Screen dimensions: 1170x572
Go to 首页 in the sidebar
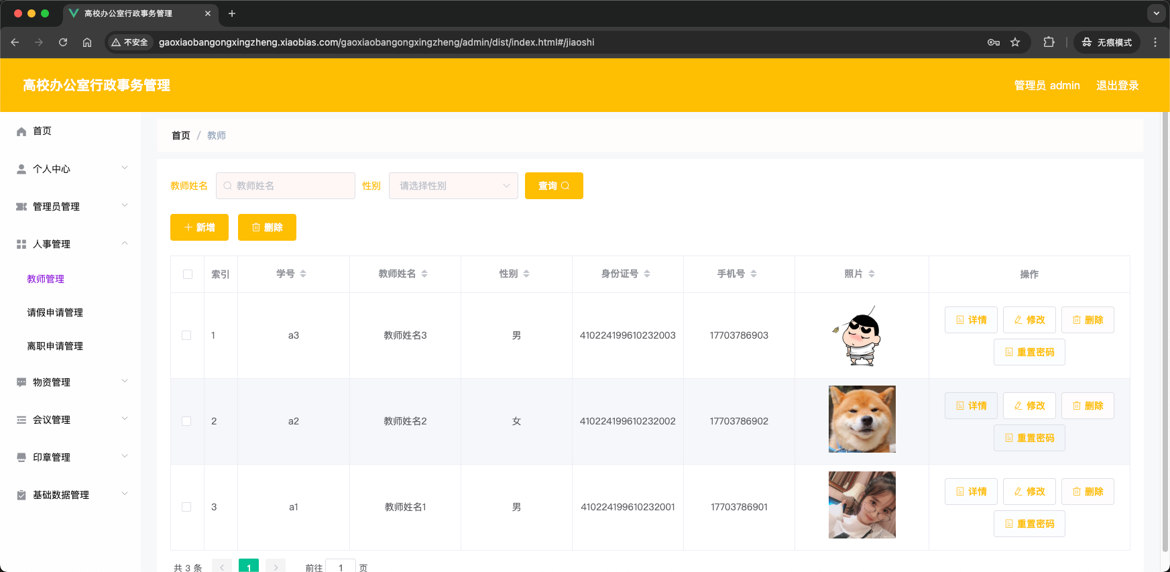(x=42, y=131)
